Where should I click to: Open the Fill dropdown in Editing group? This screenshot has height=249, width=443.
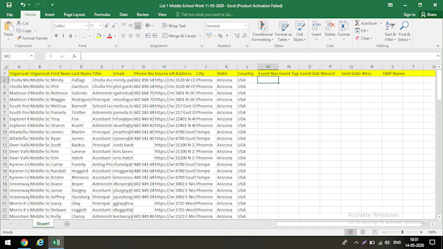coord(362,31)
